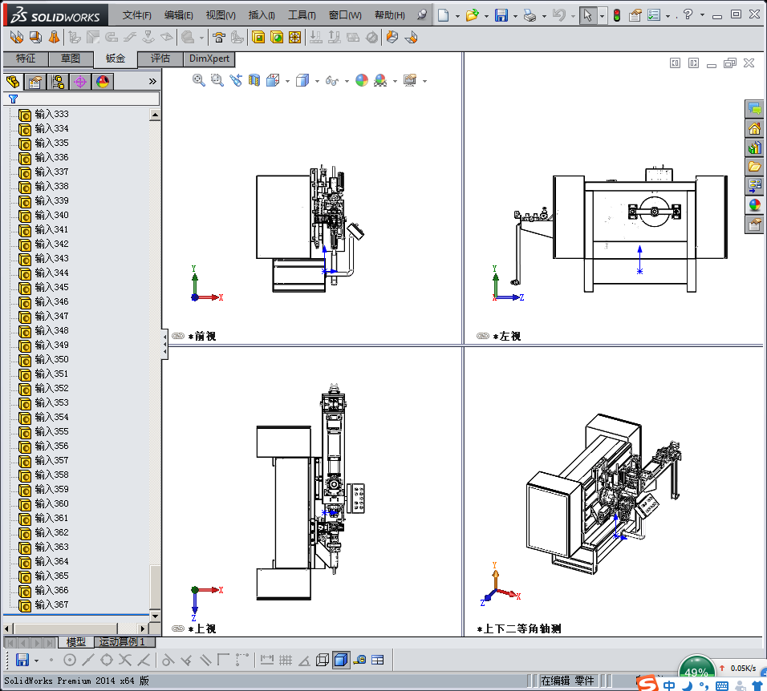767x691 pixels.
Task: Click the Sogou input method S icon
Action: pos(647,683)
